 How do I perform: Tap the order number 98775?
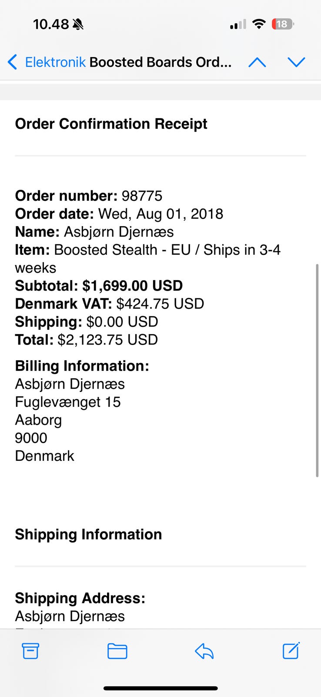pos(142,196)
